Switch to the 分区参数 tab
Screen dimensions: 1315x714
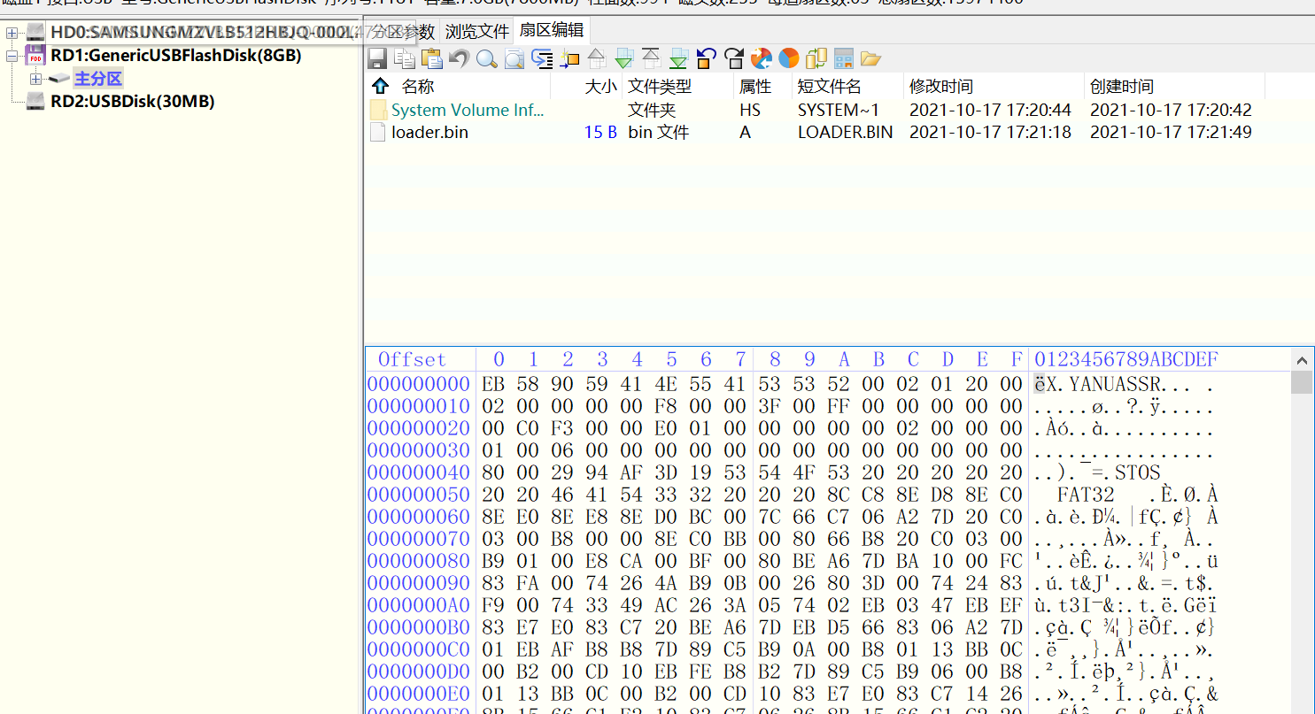pyautogui.click(x=404, y=32)
